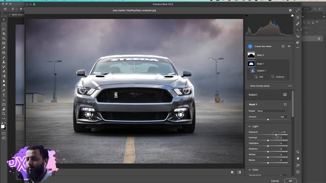Toggle the color sampler overlay tool
Viewport: 326px width, 183px height.
tap(297, 165)
